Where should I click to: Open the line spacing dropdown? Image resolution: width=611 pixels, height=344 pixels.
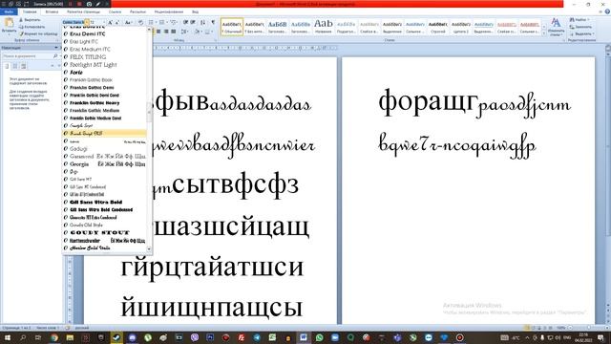(184, 32)
